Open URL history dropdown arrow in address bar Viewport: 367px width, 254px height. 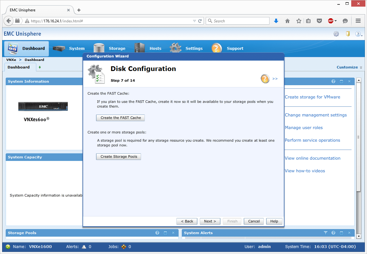click(194, 21)
